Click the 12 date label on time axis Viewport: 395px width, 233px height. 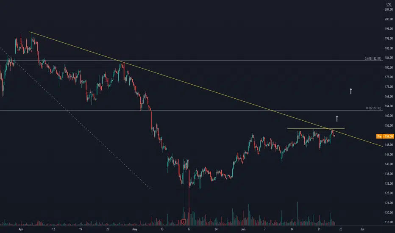click(53, 229)
